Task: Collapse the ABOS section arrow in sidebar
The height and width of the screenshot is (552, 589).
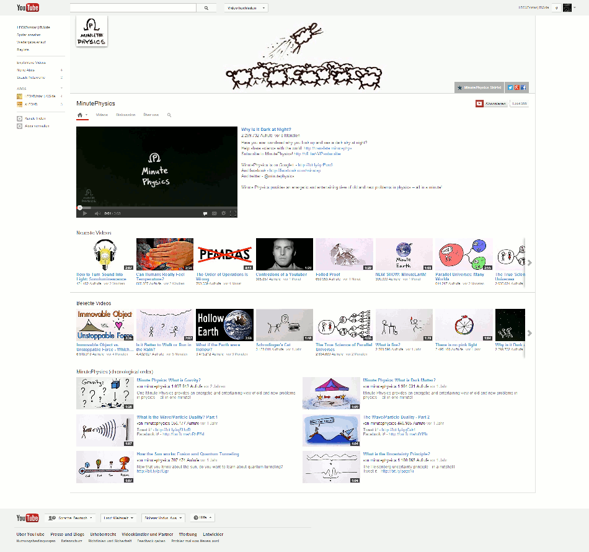Action: (x=61, y=88)
